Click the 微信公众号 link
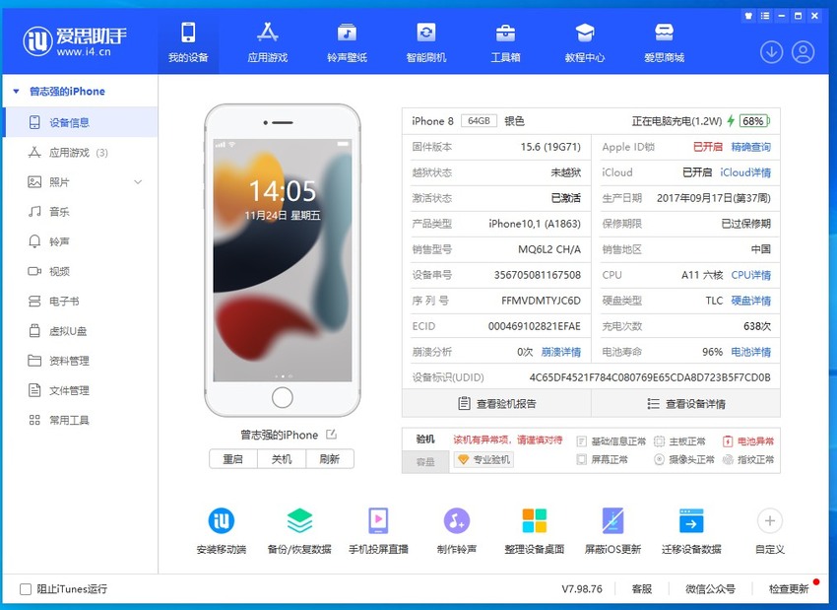Screen dimensions: 837x610 coord(710,588)
